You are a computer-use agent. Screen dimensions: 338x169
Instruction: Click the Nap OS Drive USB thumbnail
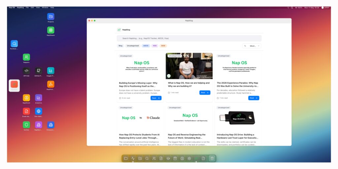(x=238, y=118)
